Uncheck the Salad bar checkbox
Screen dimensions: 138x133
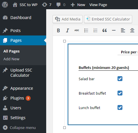click(120, 79)
